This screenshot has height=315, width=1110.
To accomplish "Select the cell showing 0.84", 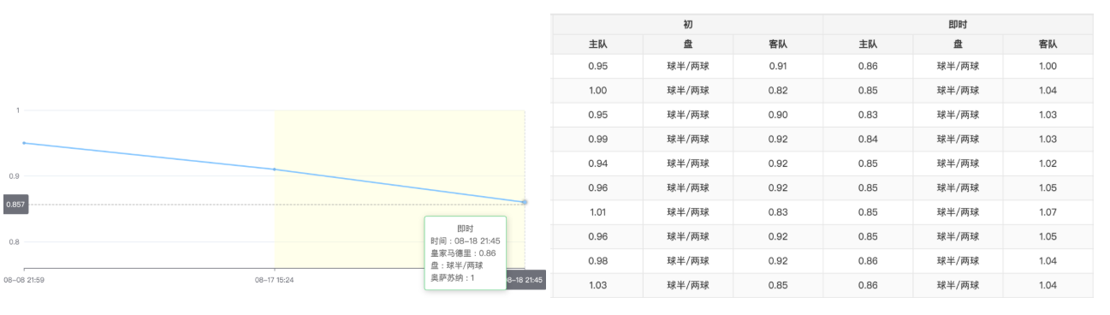I will click(868, 140).
